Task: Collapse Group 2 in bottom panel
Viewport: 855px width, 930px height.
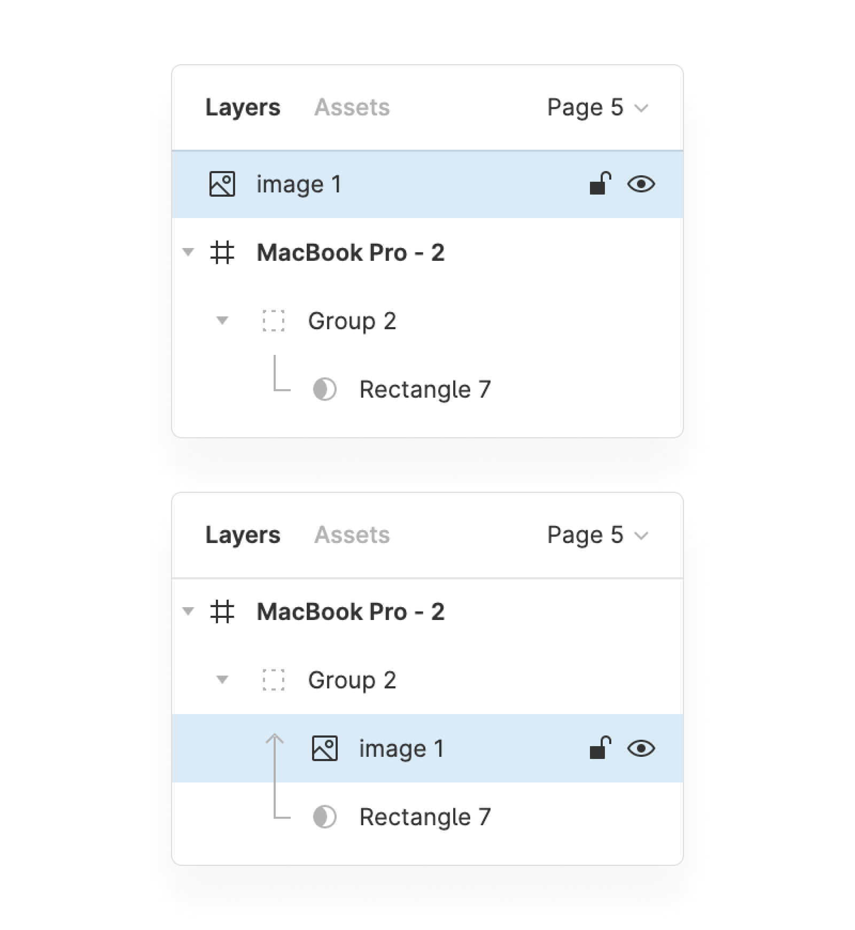Action: (222, 680)
